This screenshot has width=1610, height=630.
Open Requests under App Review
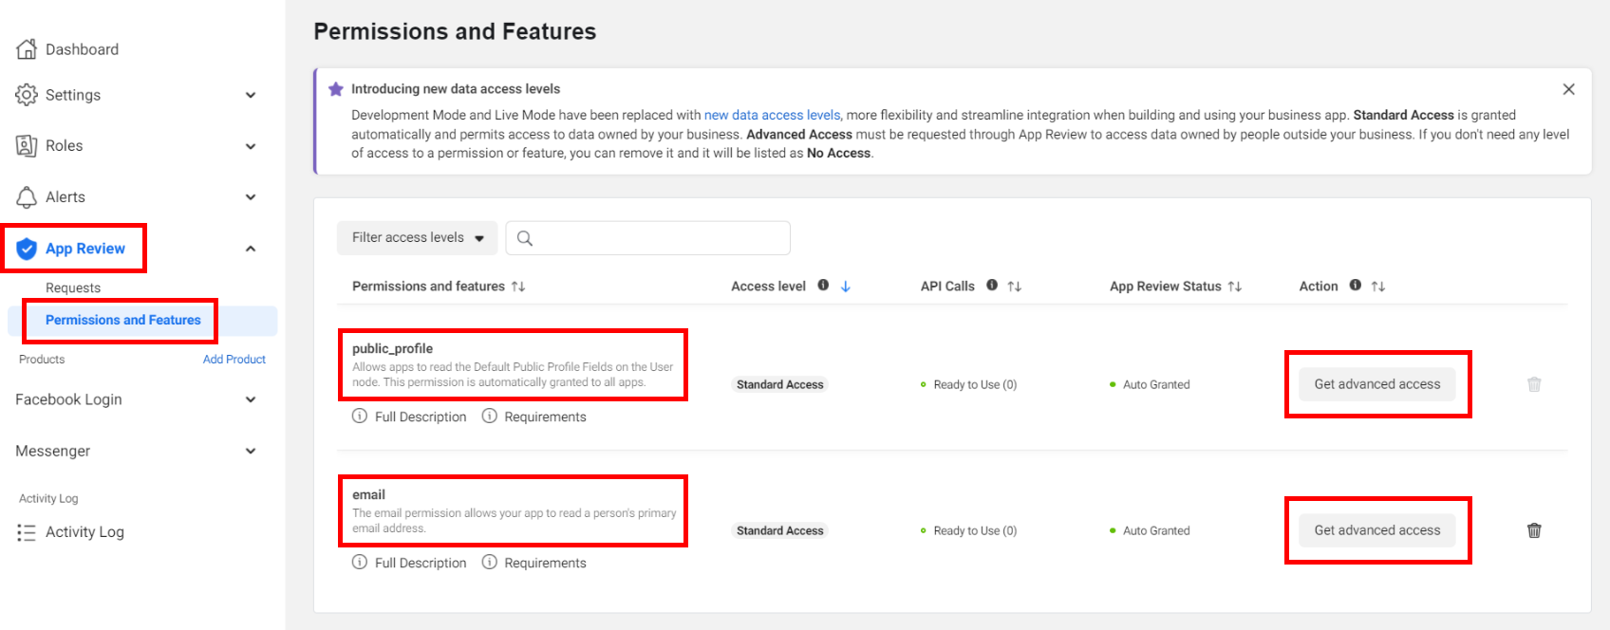73,287
